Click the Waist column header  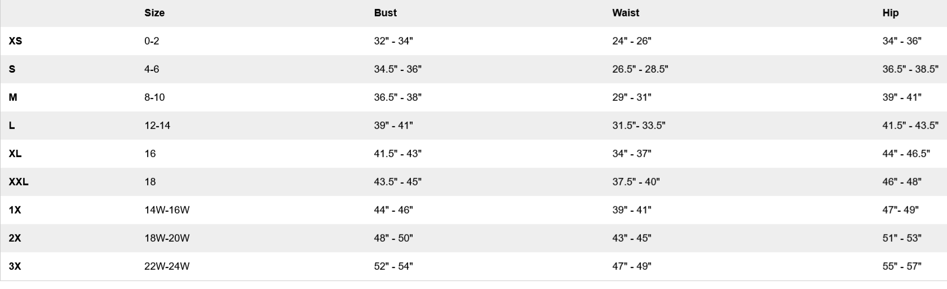click(x=626, y=13)
